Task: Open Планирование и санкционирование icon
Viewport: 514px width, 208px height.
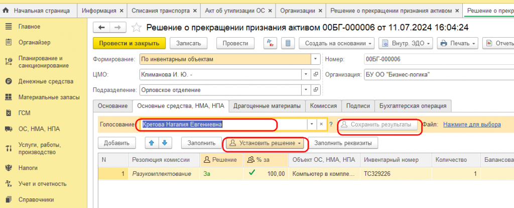Action: point(9,62)
